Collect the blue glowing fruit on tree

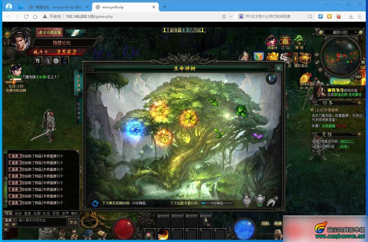[x=135, y=129]
